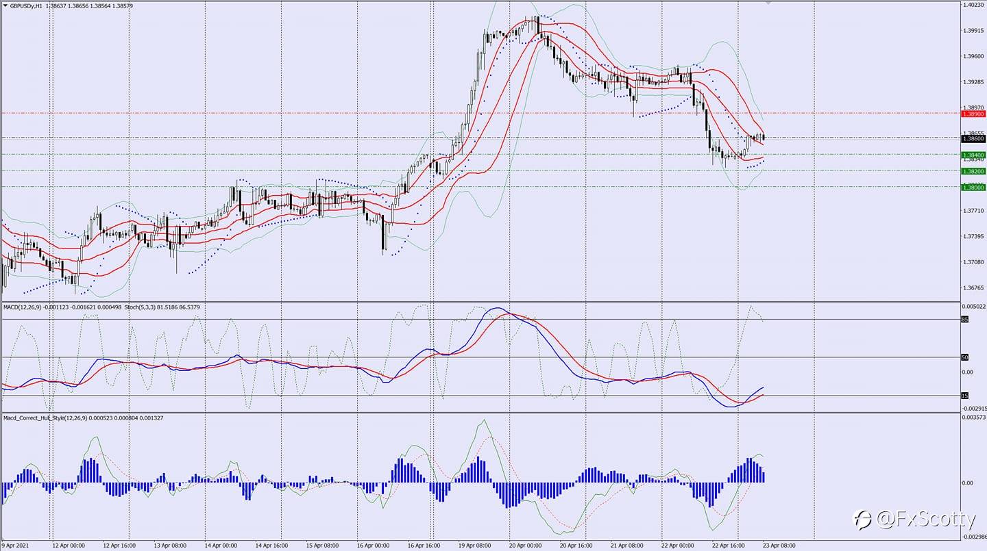Click the MACD(12,26,9) indicator label

point(21,307)
